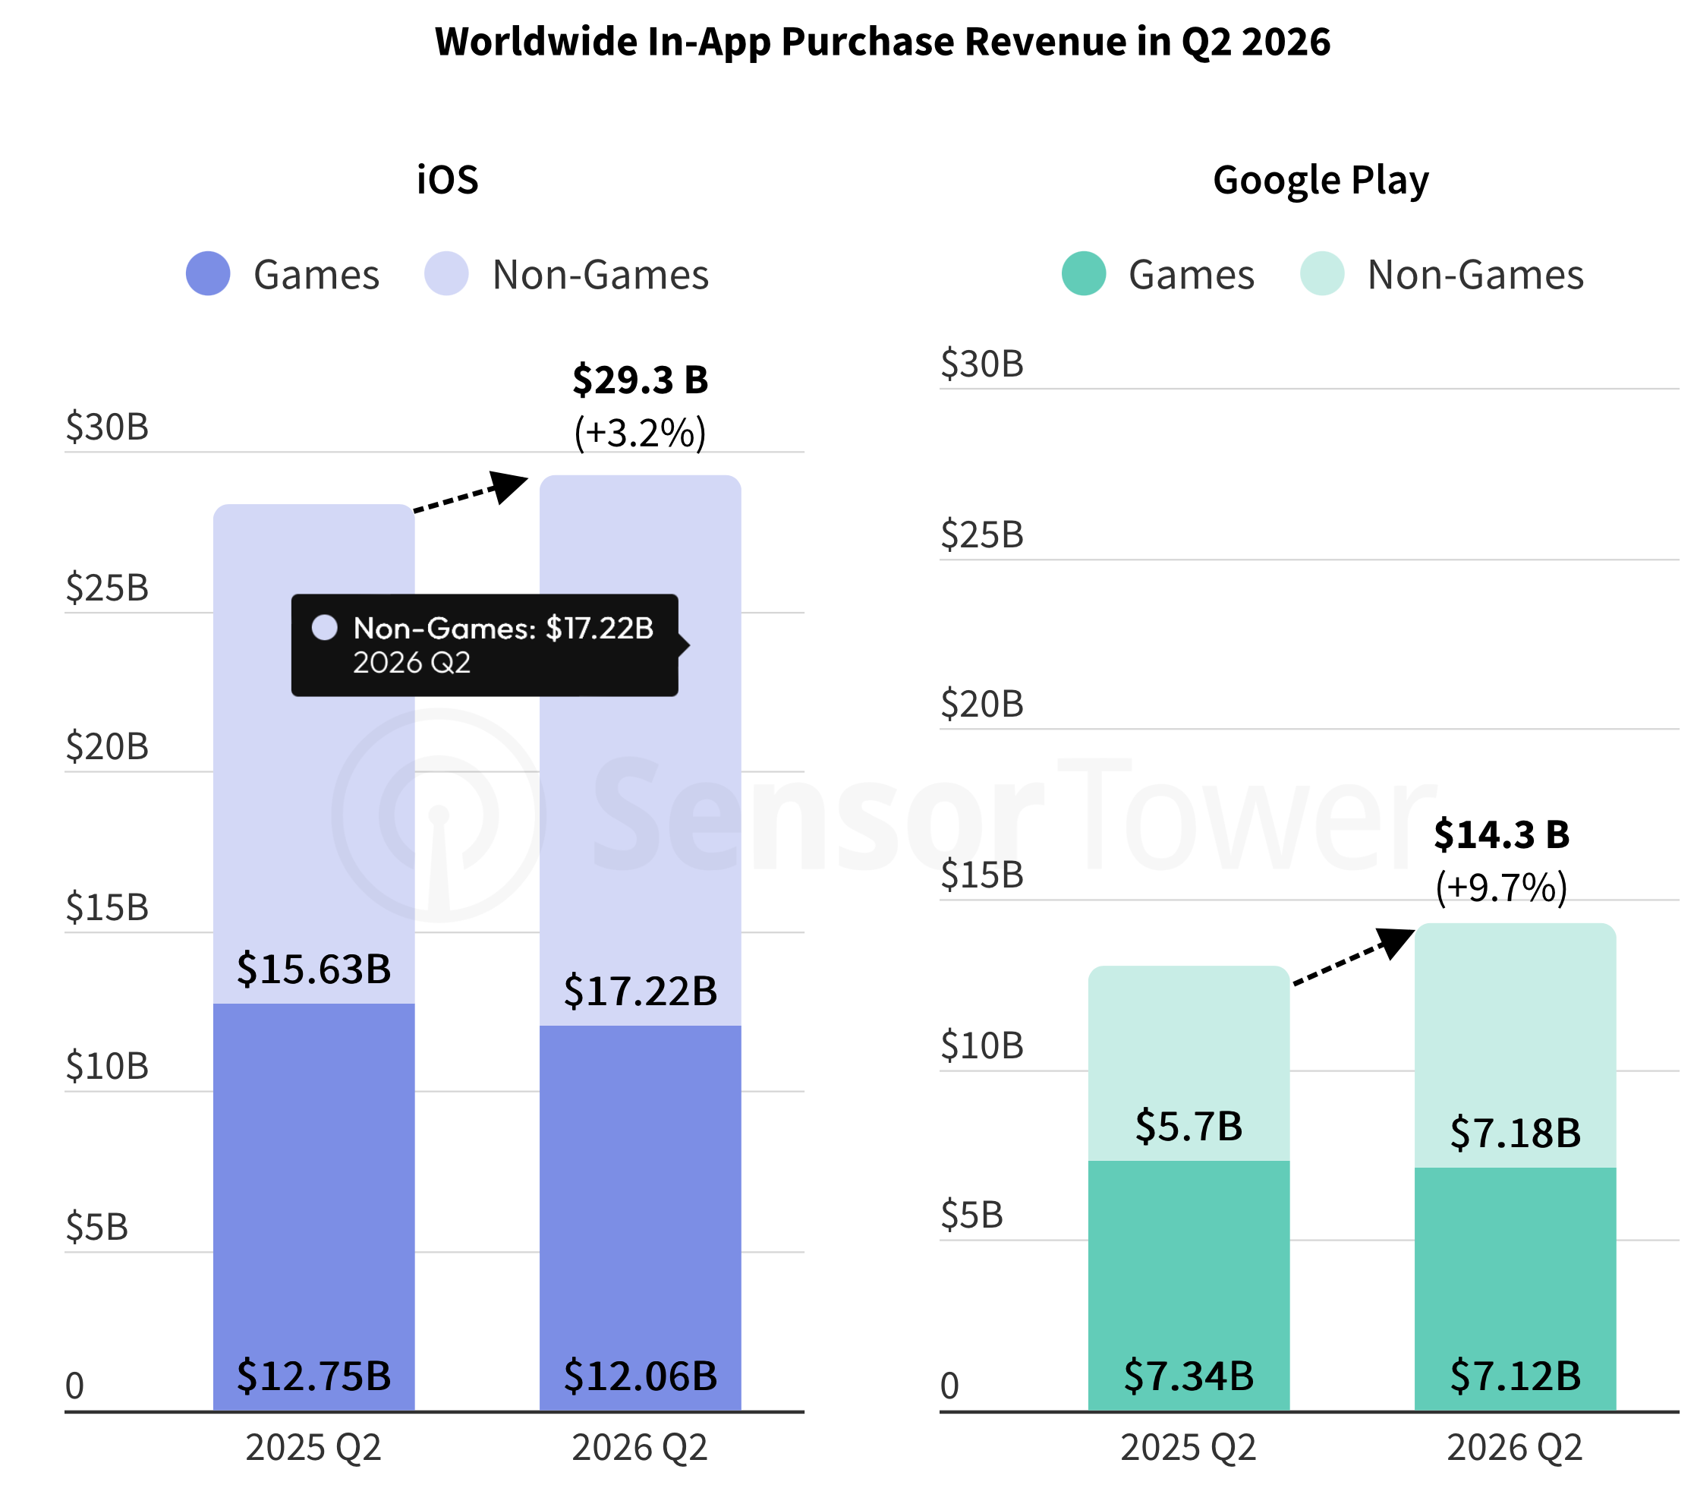Click the Google Play Non-Games legend dot
The width and height of the screenshot is (1697, 1485).
pyautogui.click(x=1322, y=273)
